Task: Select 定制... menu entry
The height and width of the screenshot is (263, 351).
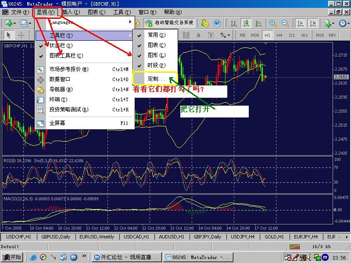Action: [x=155, y=79]
